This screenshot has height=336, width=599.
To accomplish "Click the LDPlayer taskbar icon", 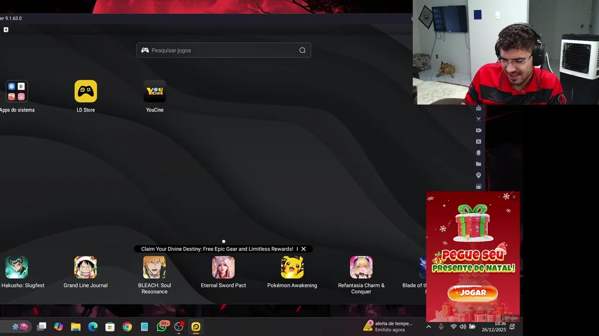I will [x=196, y=327].
